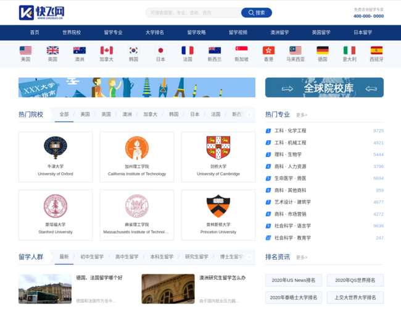Choose the Hong Kong flag icon
The height and width of the screenshot is (309, 401).
pos(268,51)
